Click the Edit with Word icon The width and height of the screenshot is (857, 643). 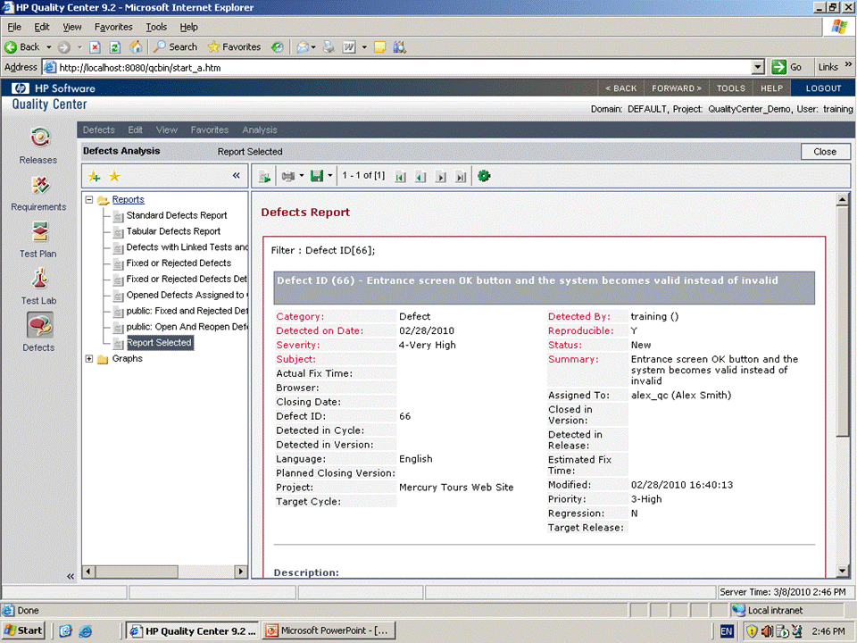click(x=349, y=47)
